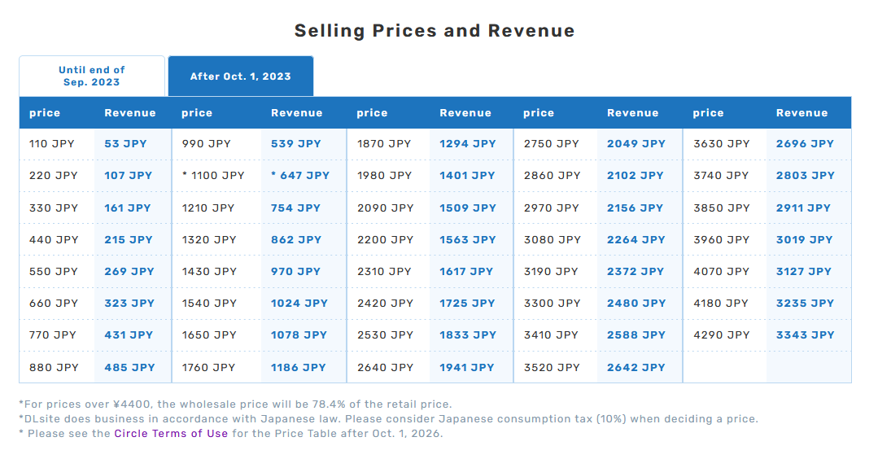
Task: Click the 2200 JPY price cell
Action: (x=384, y=240)
